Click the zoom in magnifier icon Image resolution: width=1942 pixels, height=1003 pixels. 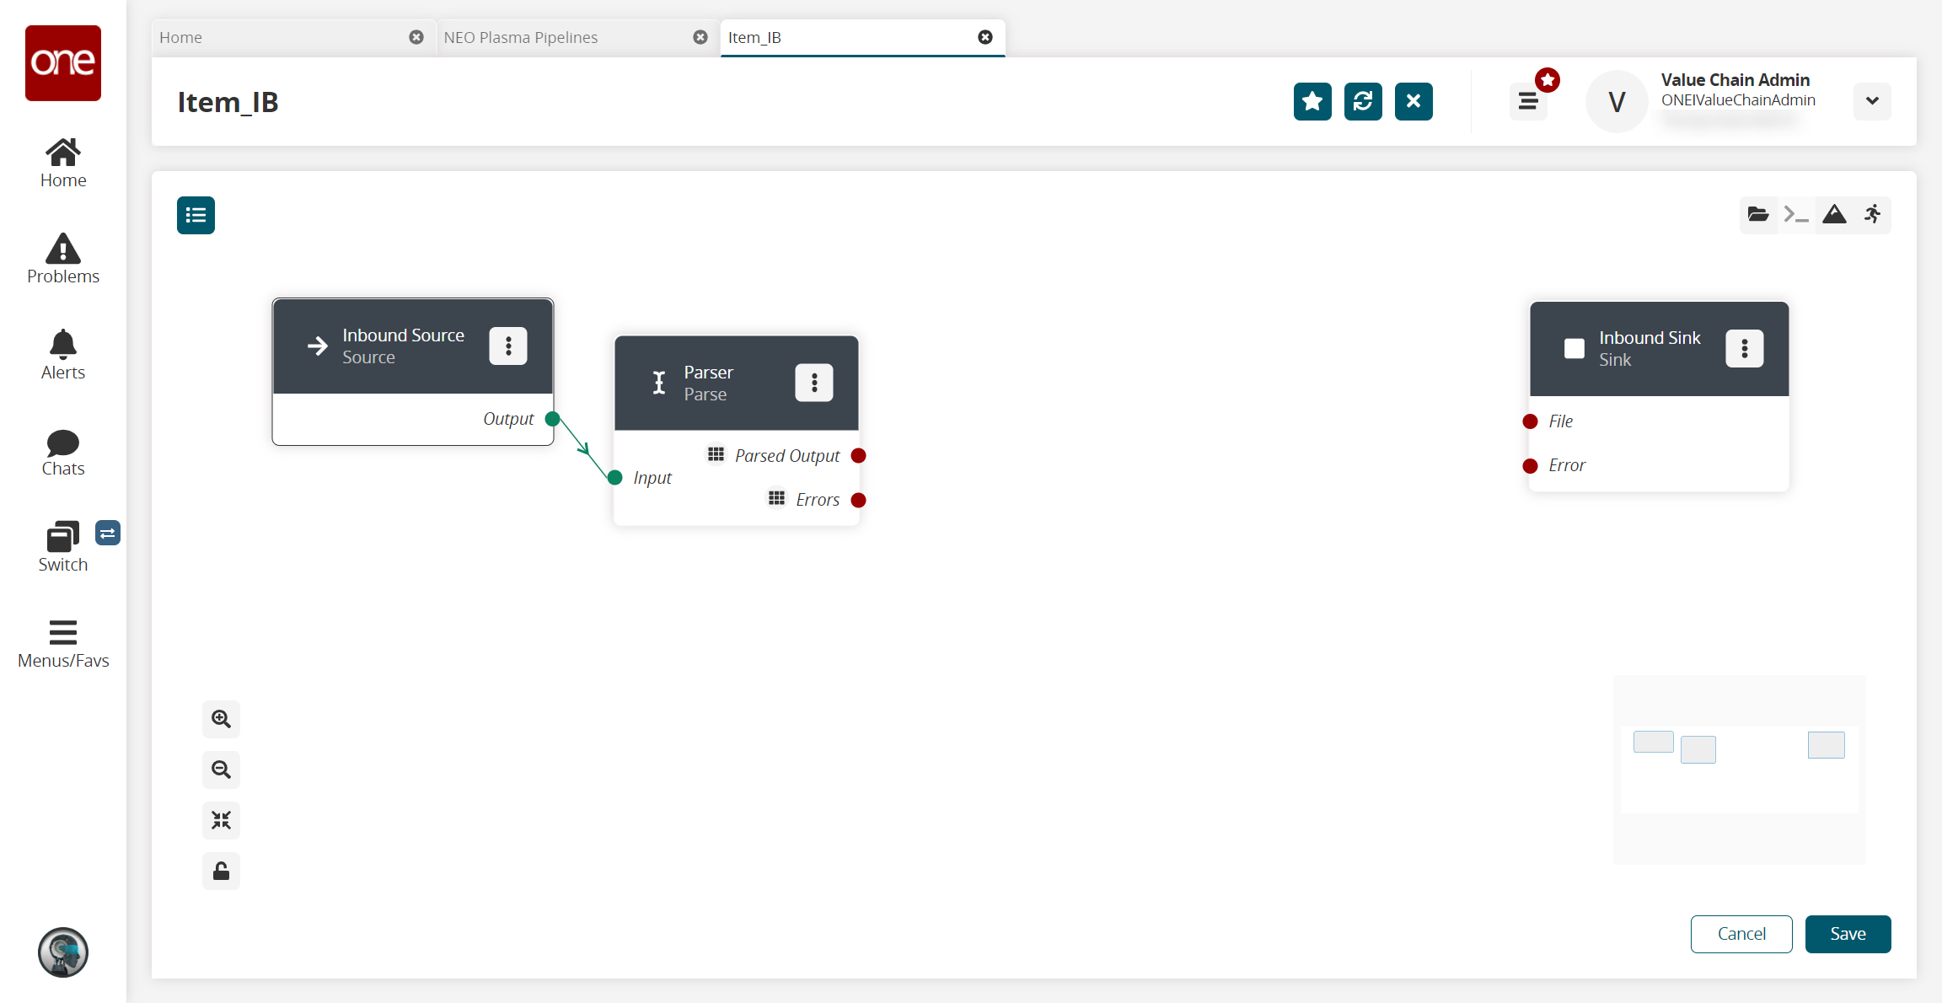220,718
